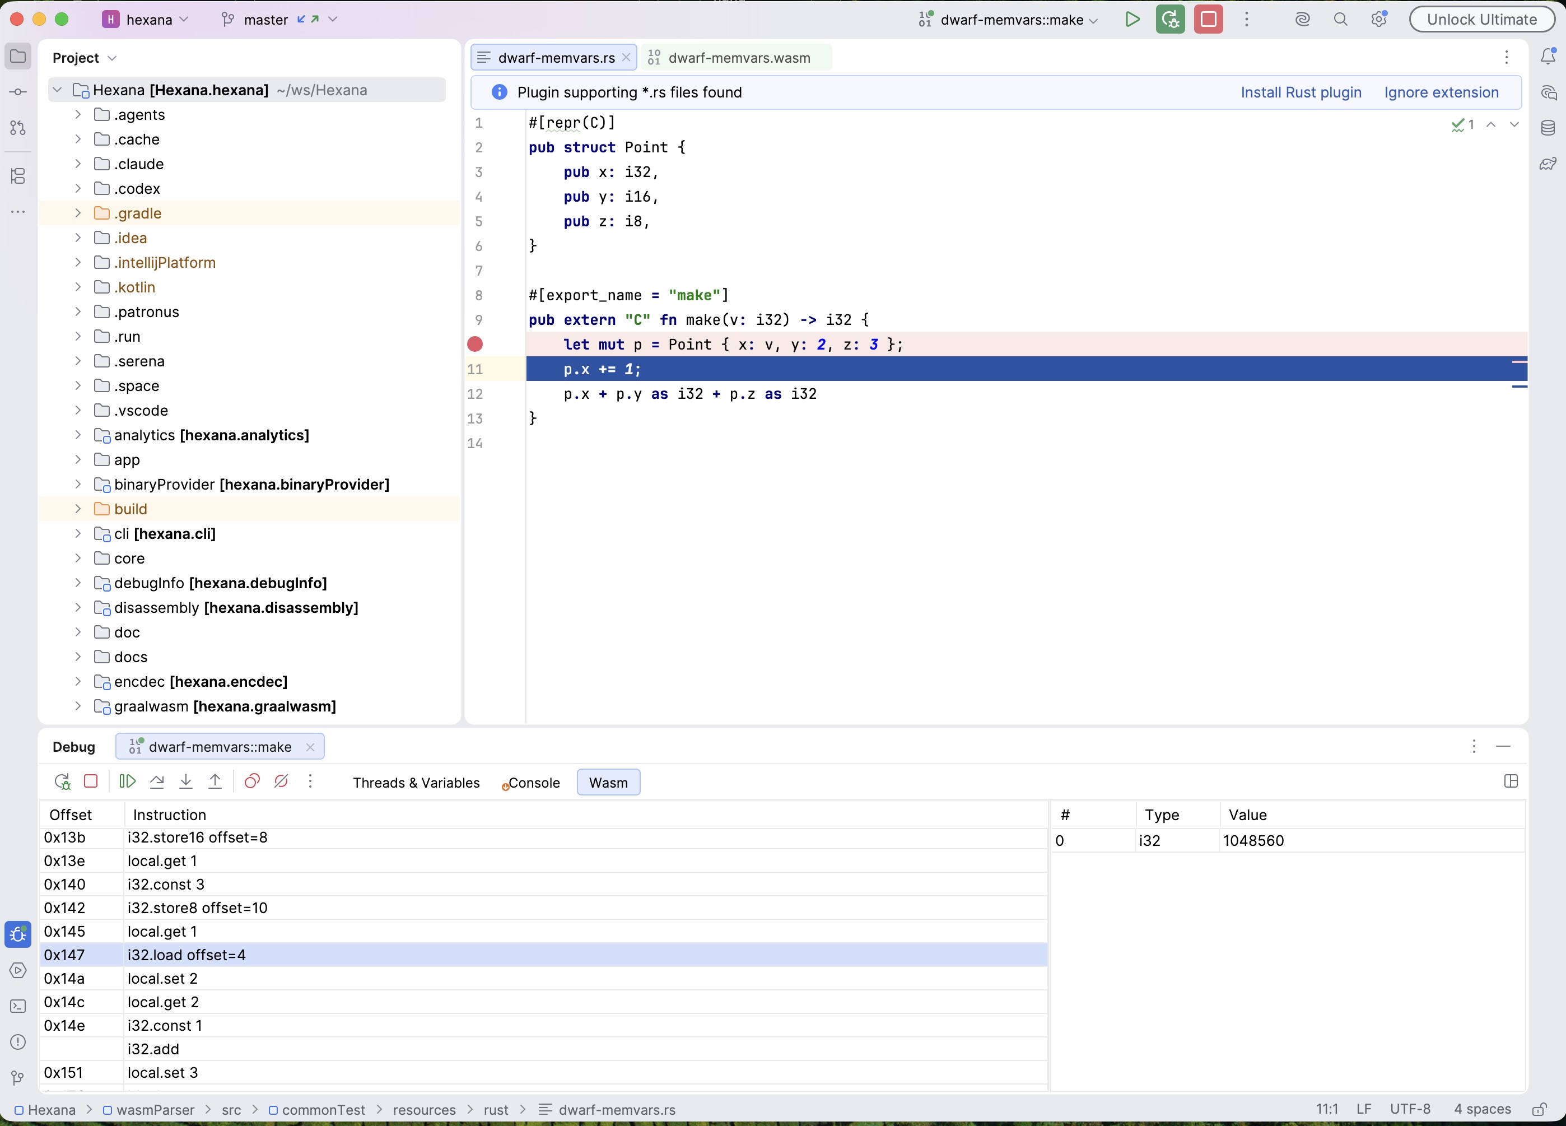Open the Problems tool window
Screen dimensions: 1566x1126
coord(18,1042)
